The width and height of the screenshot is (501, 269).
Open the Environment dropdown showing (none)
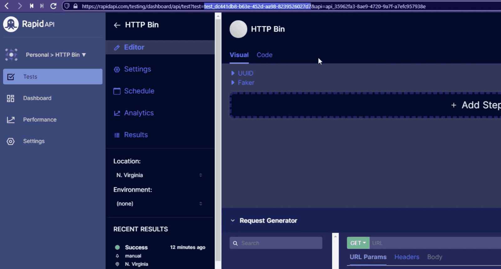[x=159, y=204]
